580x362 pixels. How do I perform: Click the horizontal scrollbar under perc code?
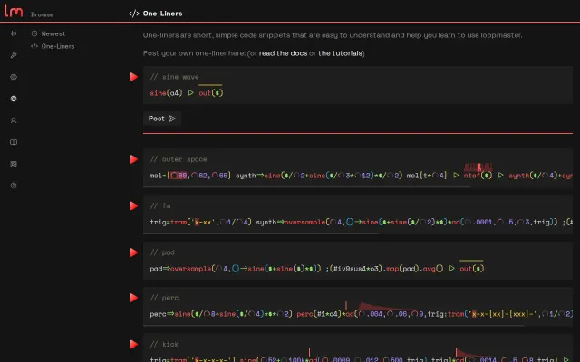pyautogui.click(x=333, y=326)
